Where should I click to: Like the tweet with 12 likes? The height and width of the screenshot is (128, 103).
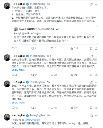(54, 48)
